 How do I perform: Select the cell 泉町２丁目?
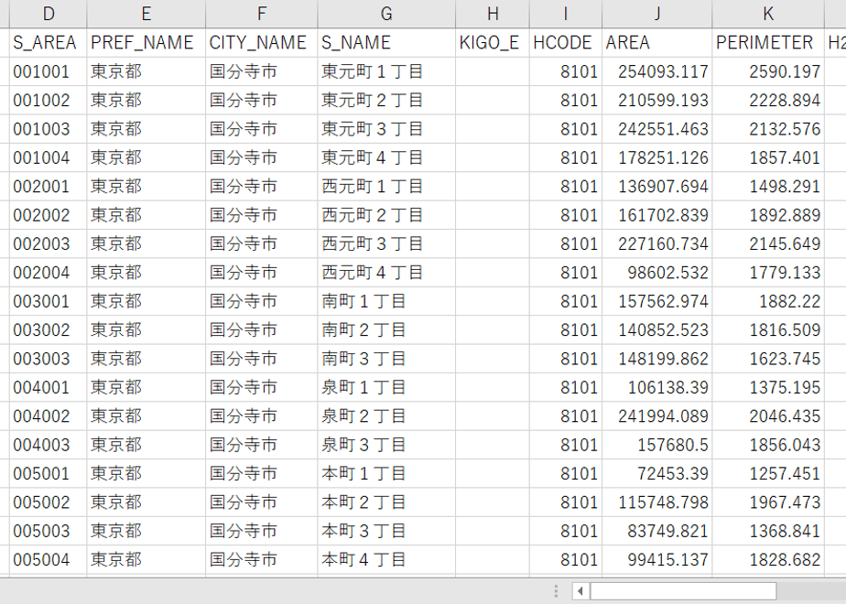point(386,415)
